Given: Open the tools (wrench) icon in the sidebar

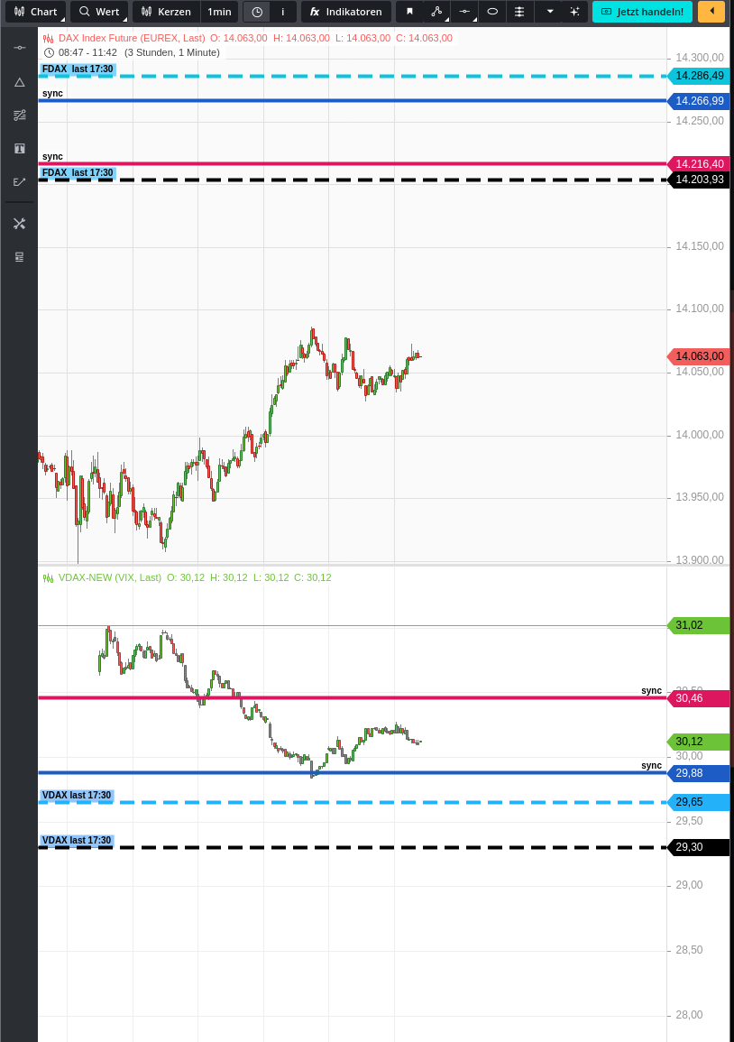Looking at the screenshot, I should 19,223.
